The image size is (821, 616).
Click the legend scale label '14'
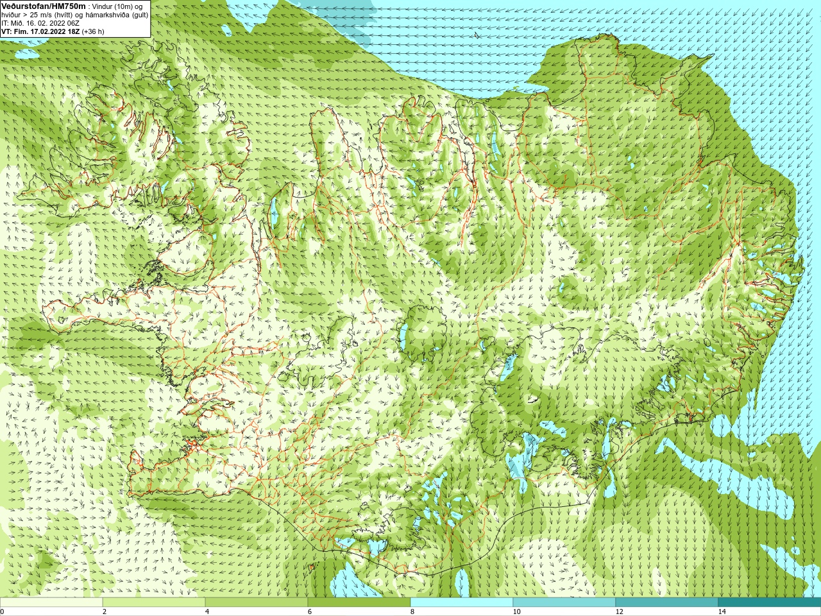click(722, 612)
